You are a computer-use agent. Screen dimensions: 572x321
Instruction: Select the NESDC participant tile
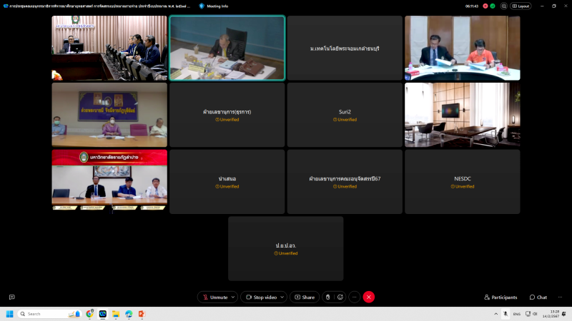click(x=463, y=181)
